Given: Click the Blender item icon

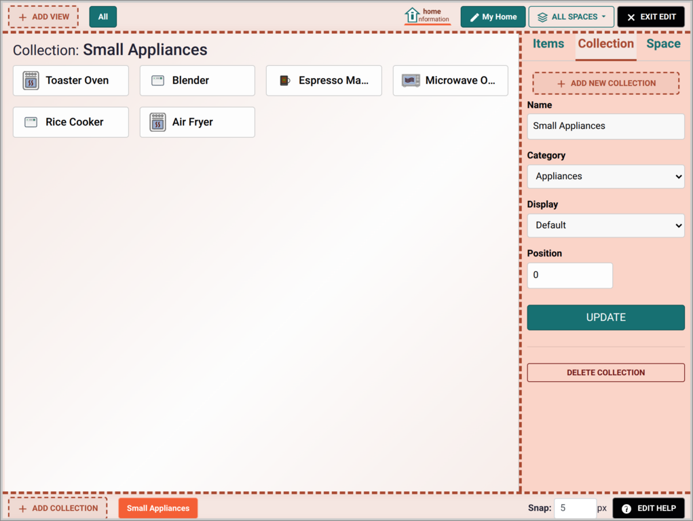Looking at the screenshot, I should tap(157, 81).
